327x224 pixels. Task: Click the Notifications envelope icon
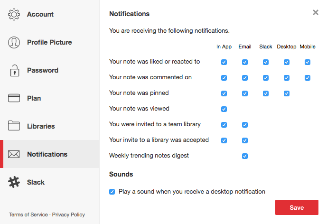pyautogui.click(x=14, y=154)
